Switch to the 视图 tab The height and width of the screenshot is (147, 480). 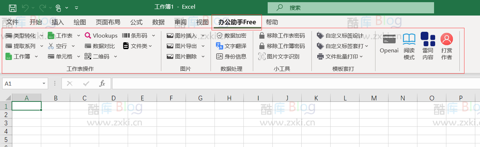pos(202,22)
